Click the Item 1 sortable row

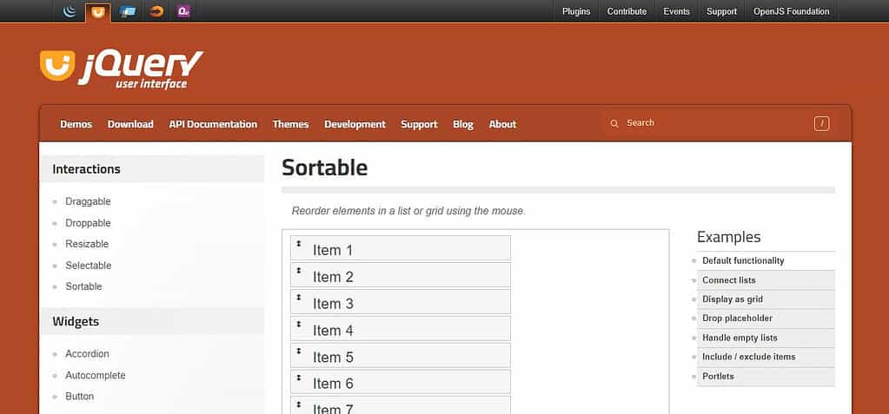pos(401,248)
